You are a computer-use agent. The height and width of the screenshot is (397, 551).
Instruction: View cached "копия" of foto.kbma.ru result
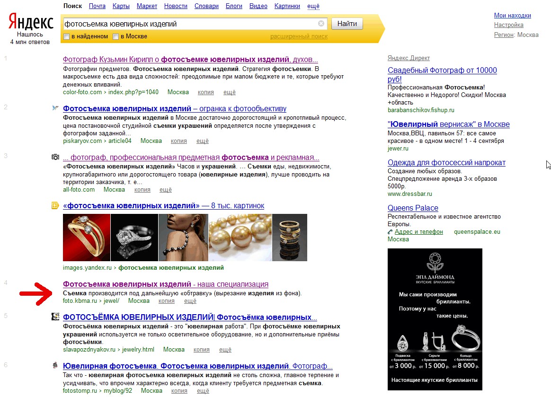click(x=166, y=301)
